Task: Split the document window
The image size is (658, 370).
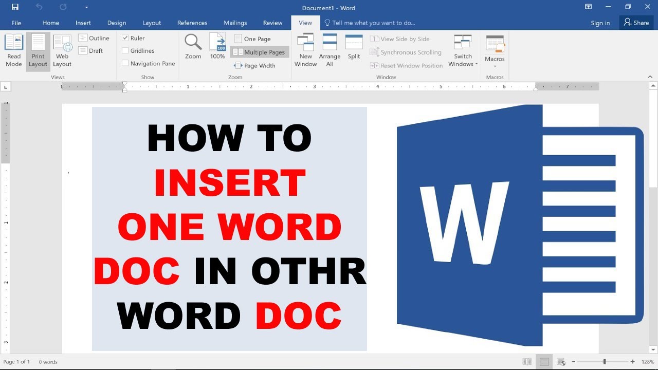Action: 354,47
